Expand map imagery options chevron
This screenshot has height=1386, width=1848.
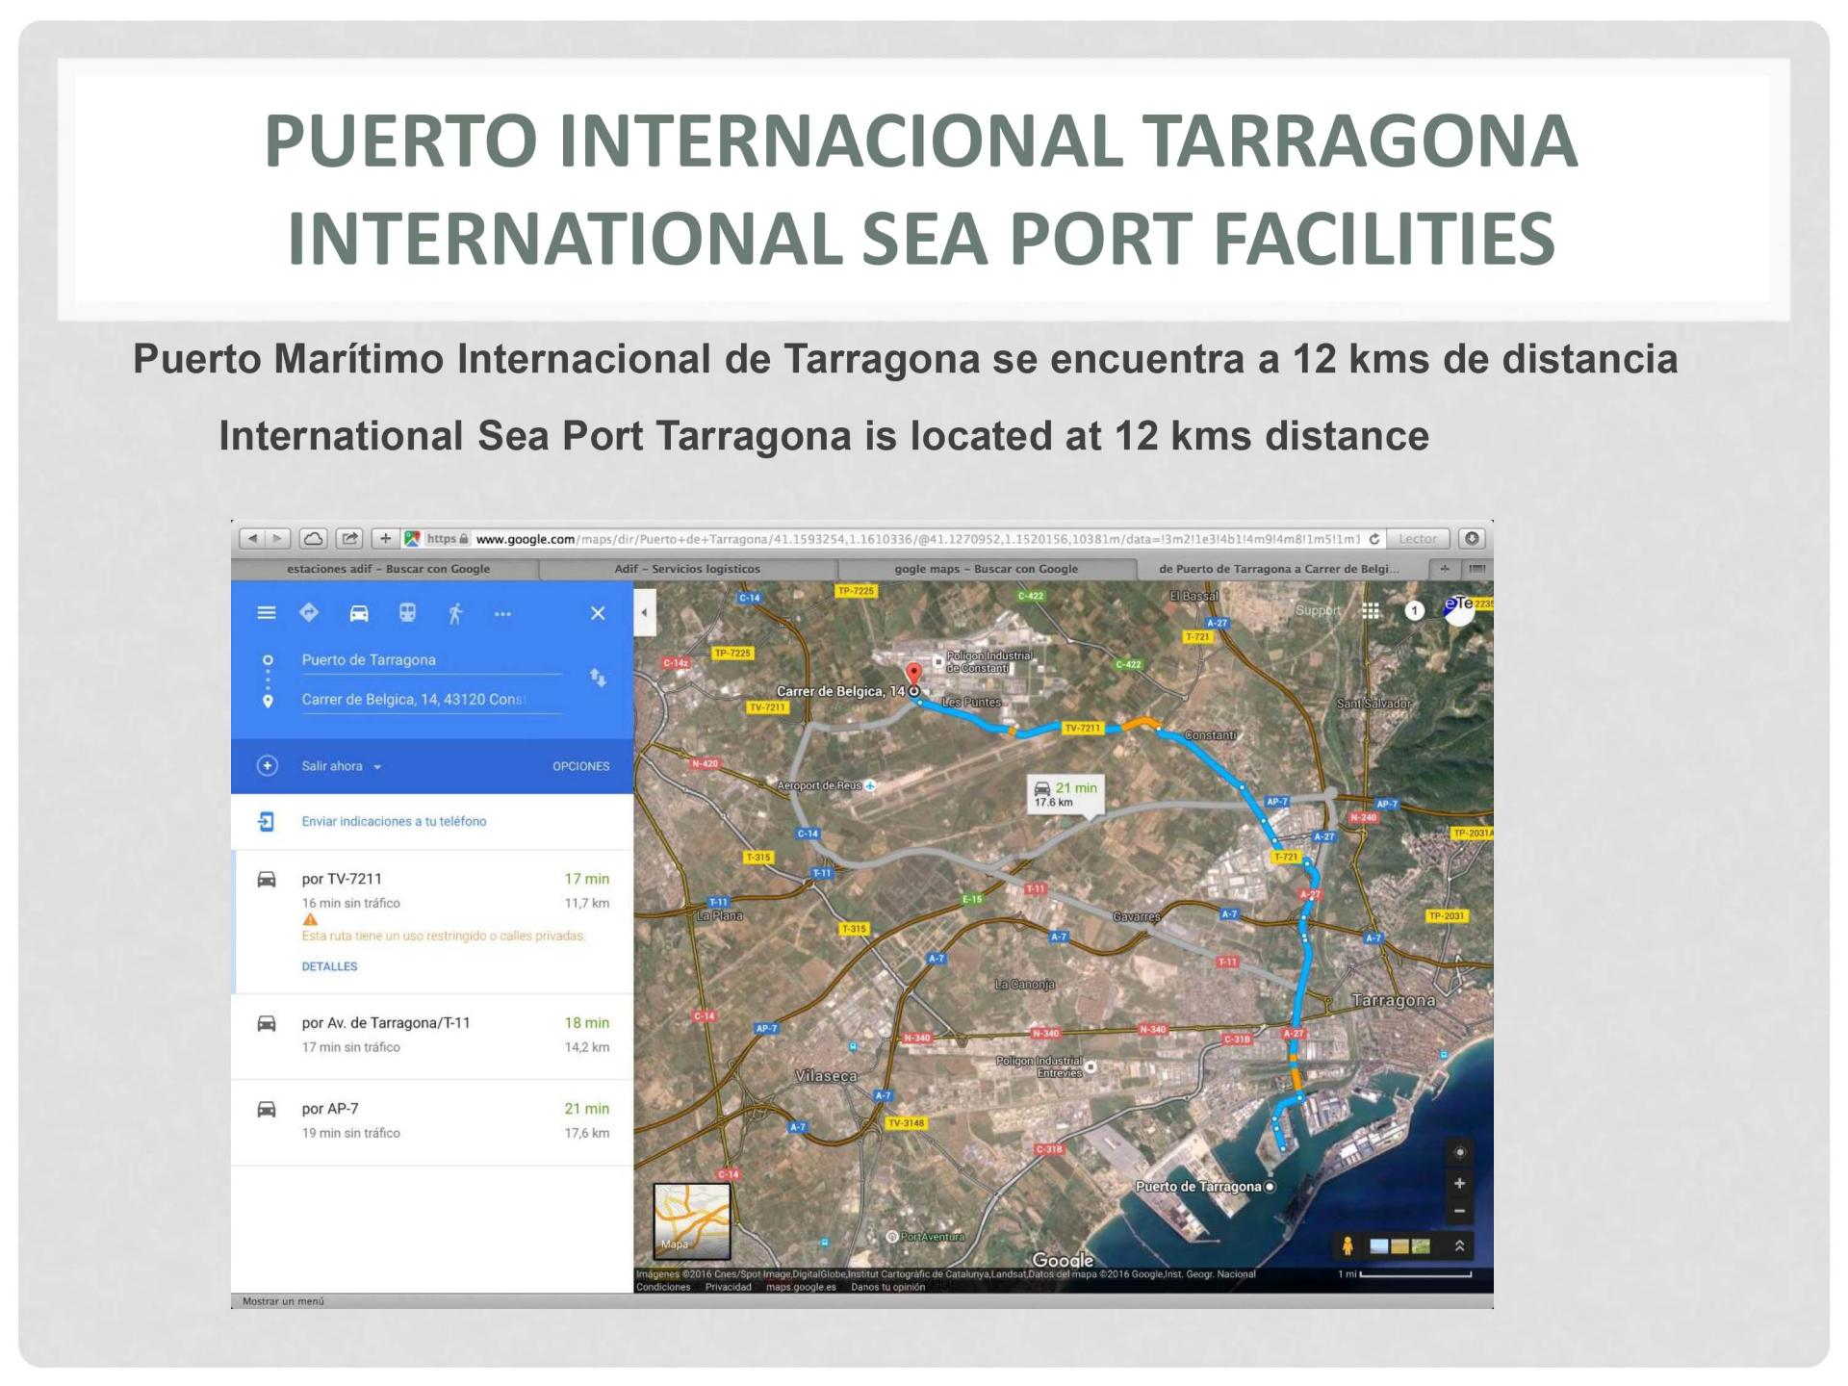(x=1459, y=1245)
